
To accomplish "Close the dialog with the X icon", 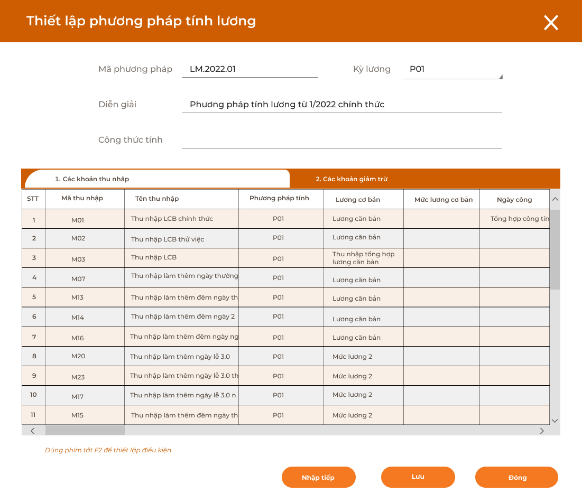I will pyautogui.click(x=551, y=23).
